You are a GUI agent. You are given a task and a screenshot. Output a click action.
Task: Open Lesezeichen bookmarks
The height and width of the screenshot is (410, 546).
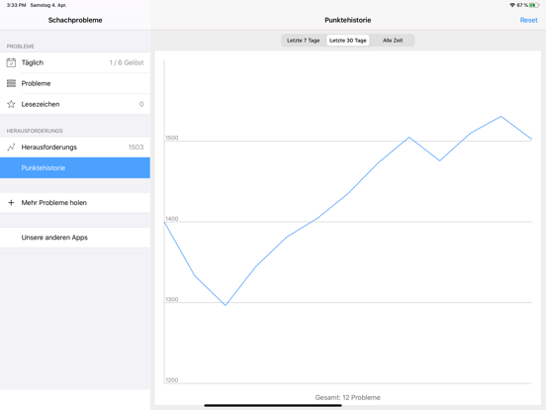(75, 104)
